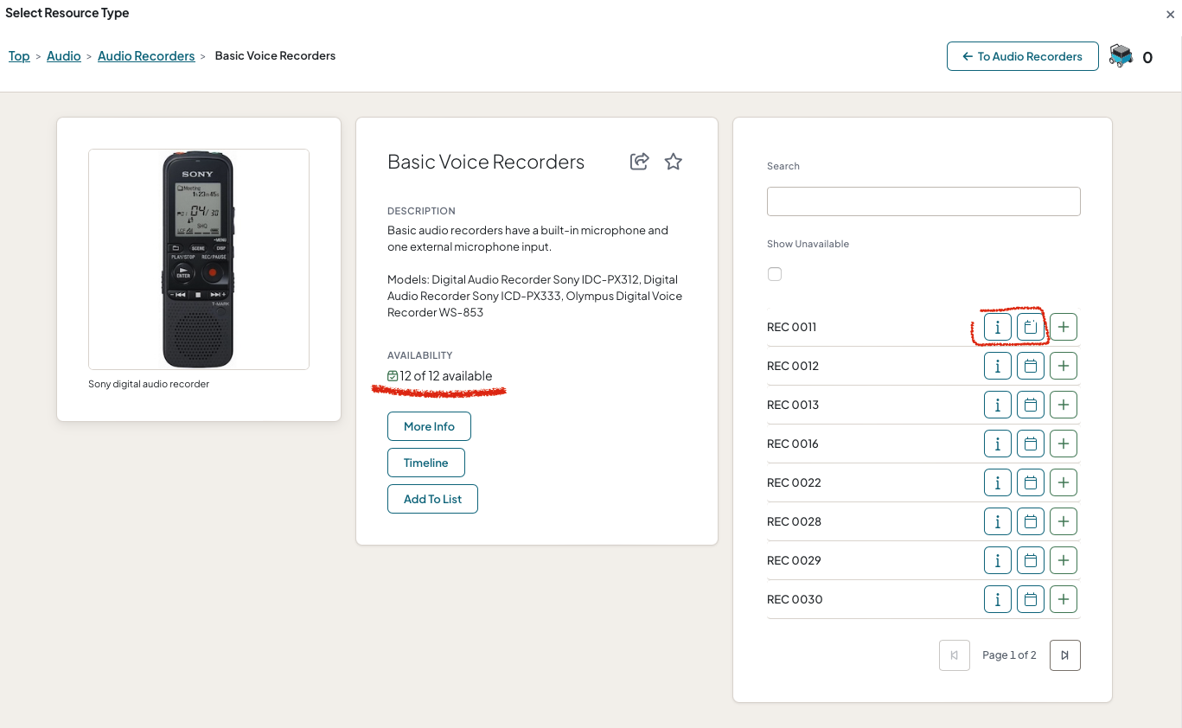Click the To Audio Recorders button
Viewport: 1182px width, 728px height.
pos(1023,56)
